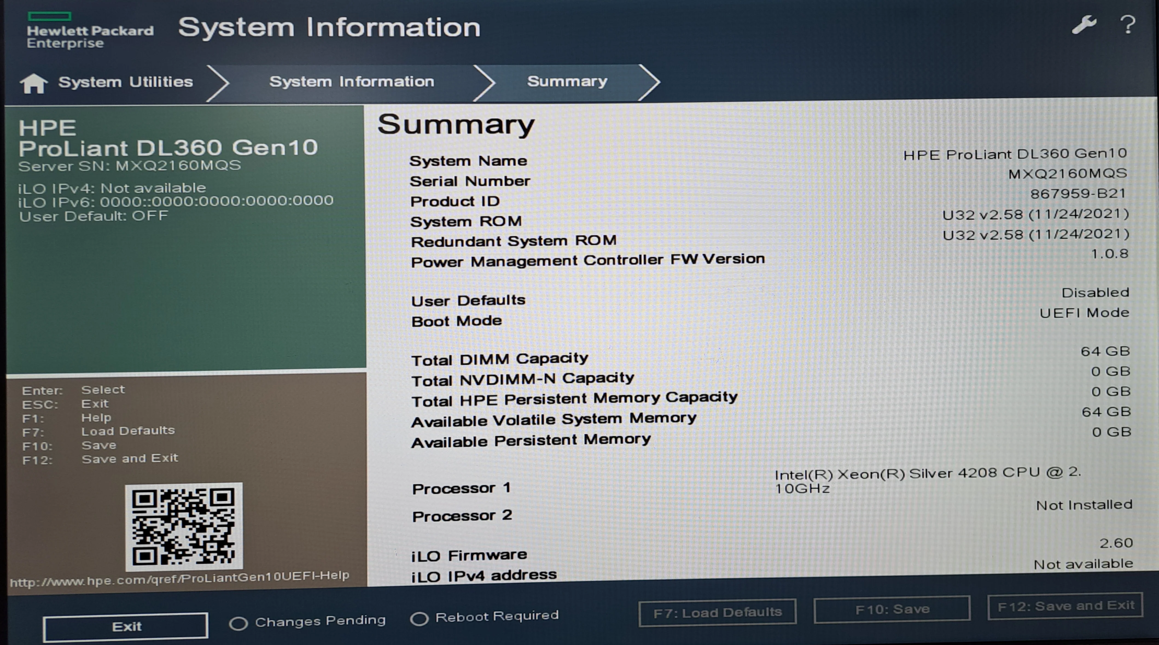Image resolution: width=1159 pixels, height=645 pixels.
Task: Select the Serial Number row label
Action: point(470,181)
